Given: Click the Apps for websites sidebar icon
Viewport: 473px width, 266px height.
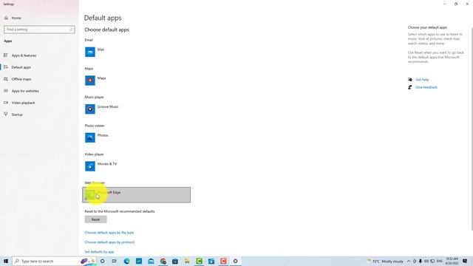Looking at the screenshot, I should click(x=6, y=91).
